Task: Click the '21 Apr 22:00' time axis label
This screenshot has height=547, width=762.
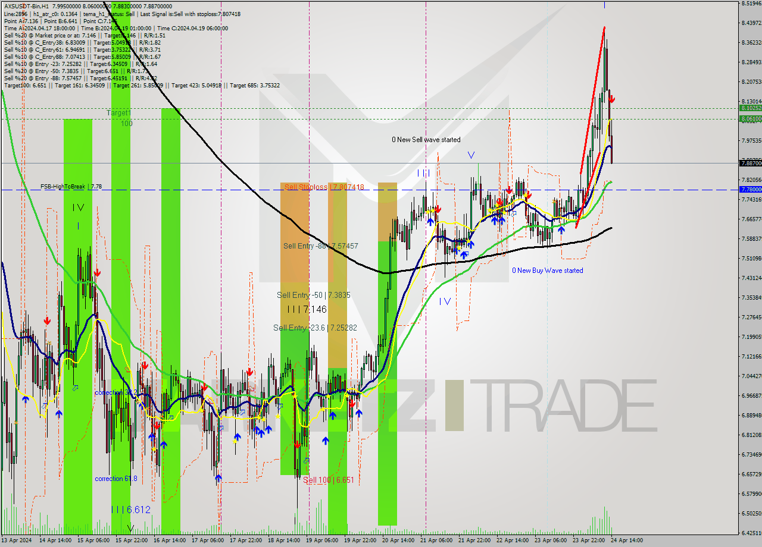Action: [474, 540]
